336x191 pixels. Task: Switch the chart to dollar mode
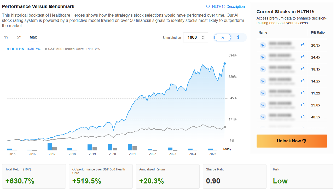pos(238,37)
